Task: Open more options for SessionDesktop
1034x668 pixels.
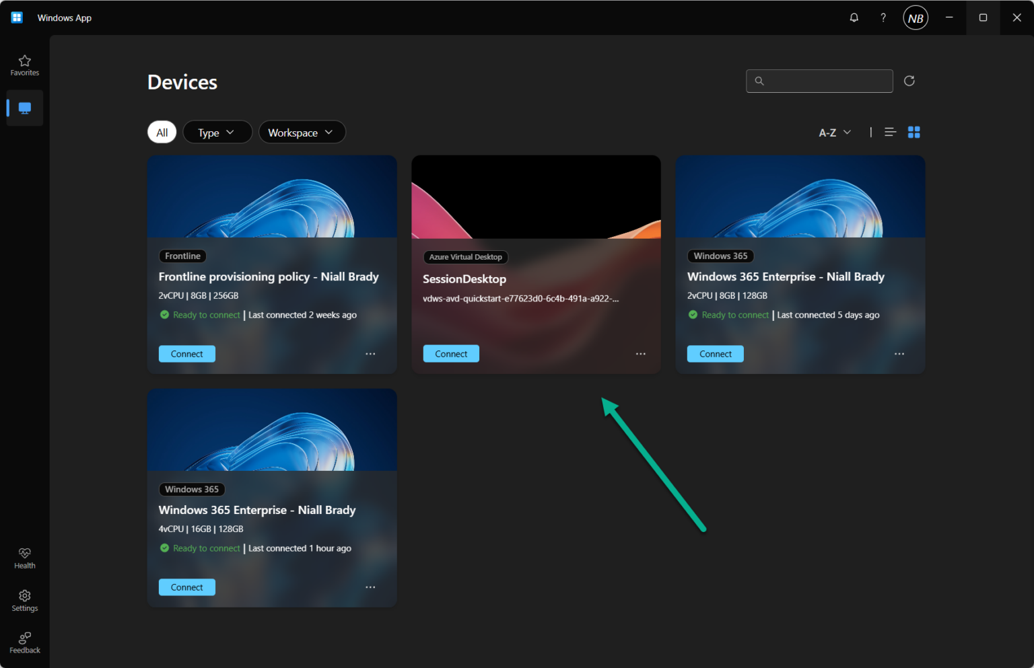Action: tap(640, 353)
